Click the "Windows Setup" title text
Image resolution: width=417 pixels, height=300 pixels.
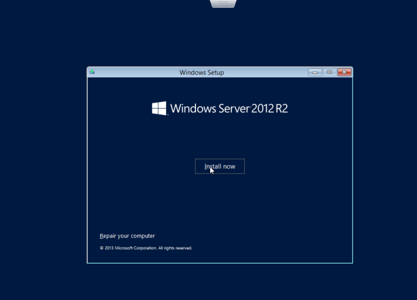coord(201,73)
